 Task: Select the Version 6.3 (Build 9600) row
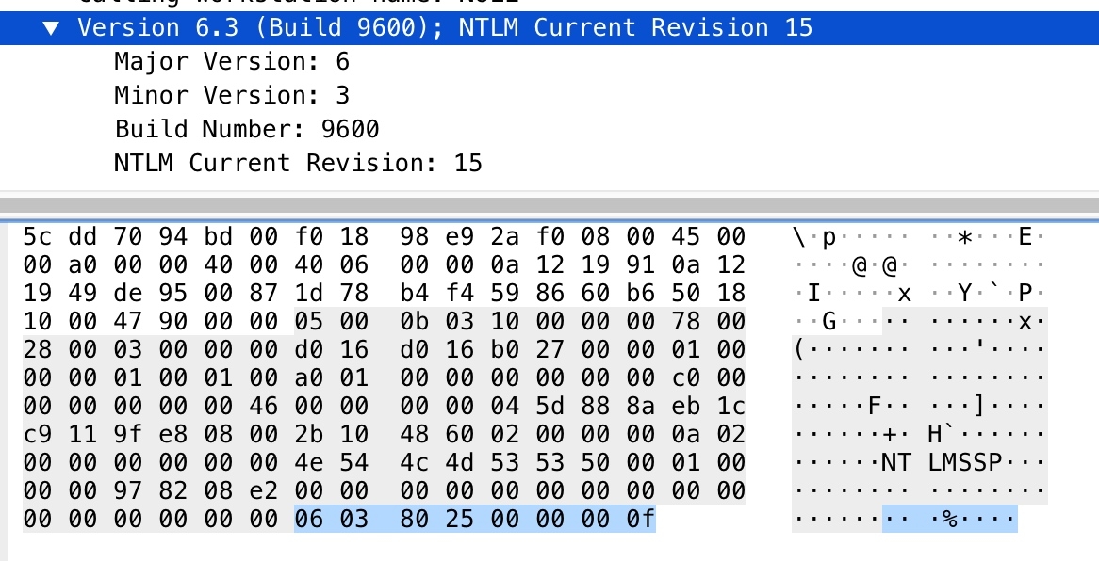point(443,28)
